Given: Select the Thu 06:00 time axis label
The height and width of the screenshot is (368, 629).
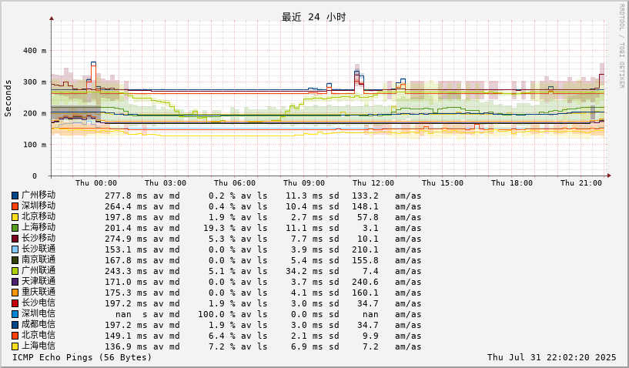Looking at the screenshot, I should click(x=235, y=183).
